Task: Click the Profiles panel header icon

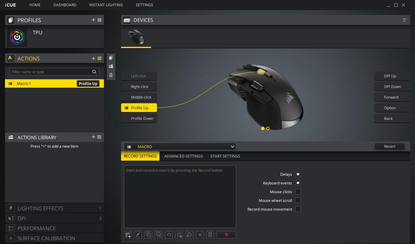Action: coord(11,20)
